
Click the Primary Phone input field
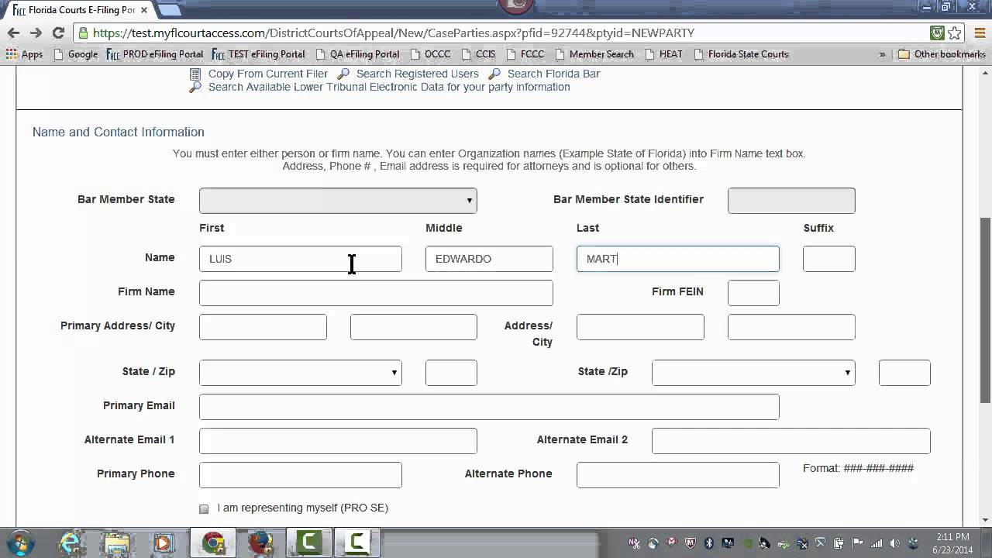pos(301,475)
